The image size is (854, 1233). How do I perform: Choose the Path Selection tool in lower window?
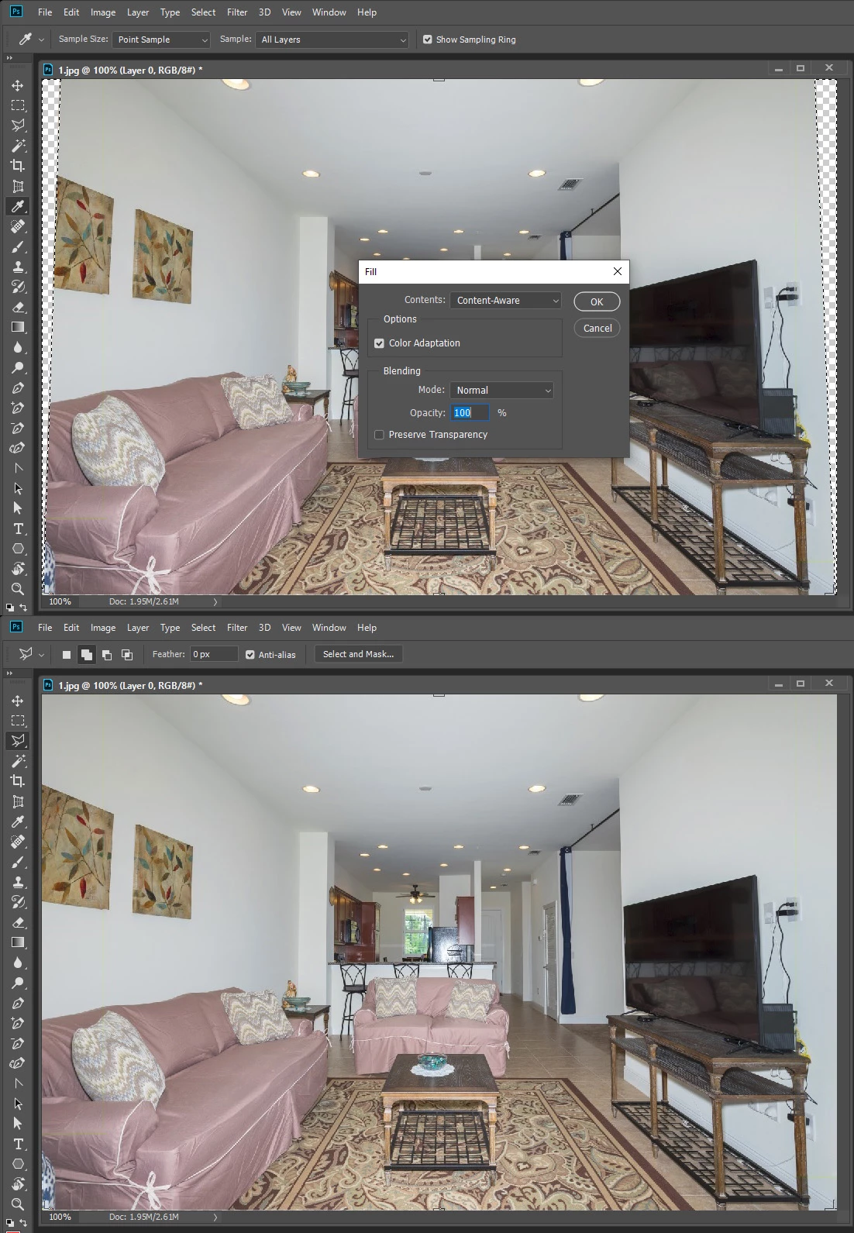18,1104
